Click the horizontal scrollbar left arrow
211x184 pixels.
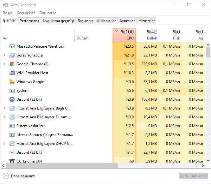pyautogui.click(x=3, y=166)
